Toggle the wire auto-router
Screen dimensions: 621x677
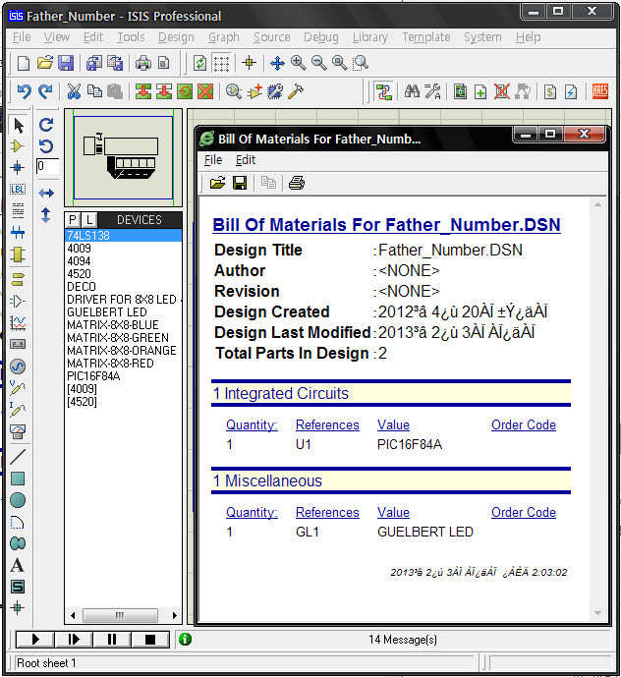tap(384, 91)
